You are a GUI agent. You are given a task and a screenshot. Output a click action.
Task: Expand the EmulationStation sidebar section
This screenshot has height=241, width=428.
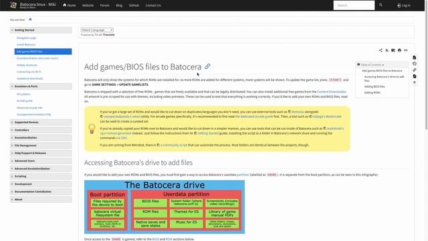pos(41,138)
